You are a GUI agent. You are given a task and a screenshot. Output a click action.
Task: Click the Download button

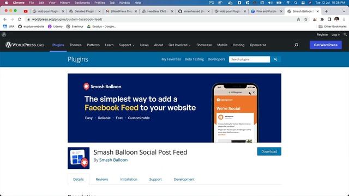pos(269,151)
